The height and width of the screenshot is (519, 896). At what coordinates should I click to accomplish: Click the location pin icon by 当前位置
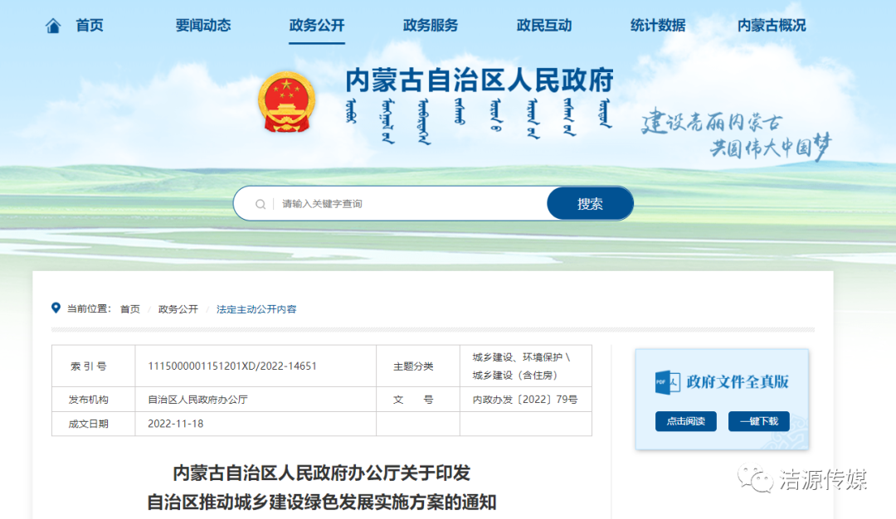tap(55, 308)
